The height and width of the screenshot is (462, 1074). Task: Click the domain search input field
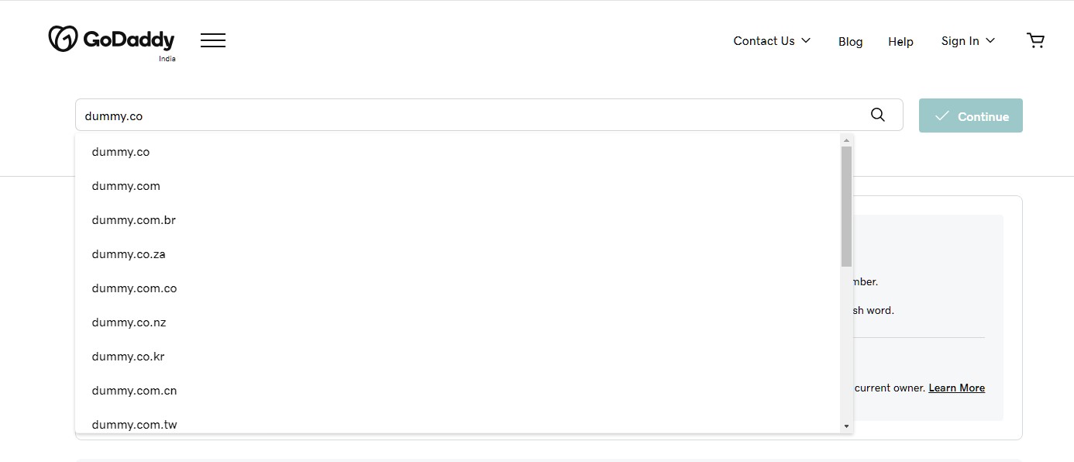tap(465, 115)
